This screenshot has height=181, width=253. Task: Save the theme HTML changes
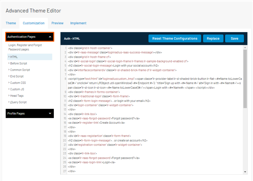(234, 39)
